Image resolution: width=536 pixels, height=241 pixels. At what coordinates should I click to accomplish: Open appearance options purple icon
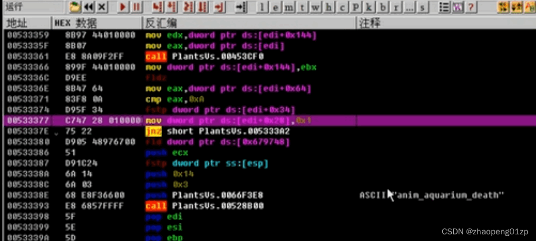coord(458,7)
